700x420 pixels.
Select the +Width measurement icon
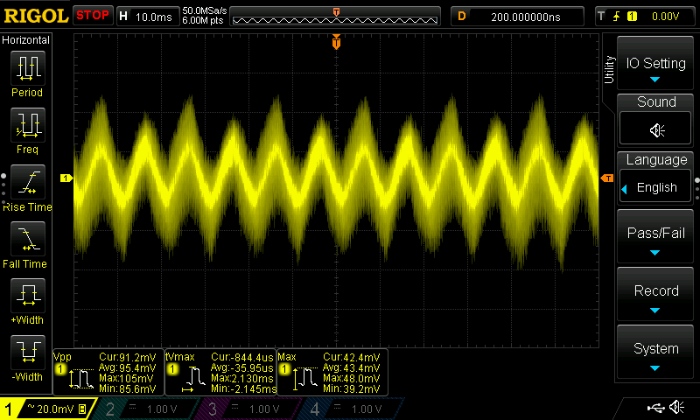[28, 295]
